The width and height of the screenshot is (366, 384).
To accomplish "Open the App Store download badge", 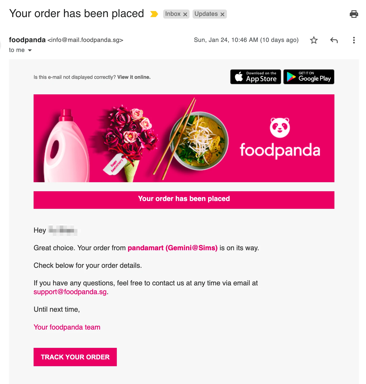I will tap(255, 77).
